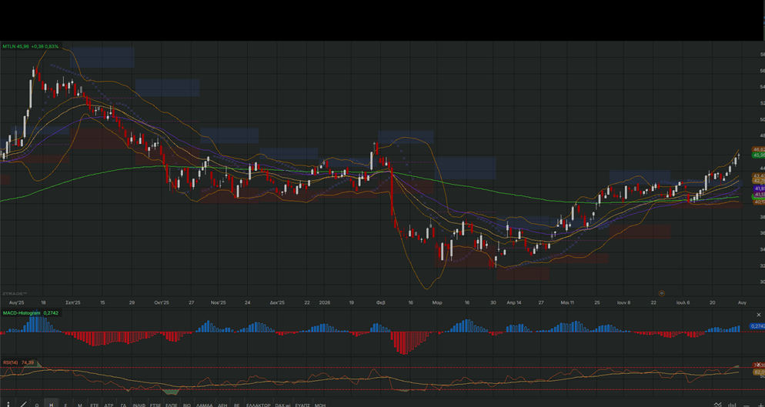Open the ΙΝΛΙΦ symbol tab
Screen dimensions: 765x407
(139, 405)
